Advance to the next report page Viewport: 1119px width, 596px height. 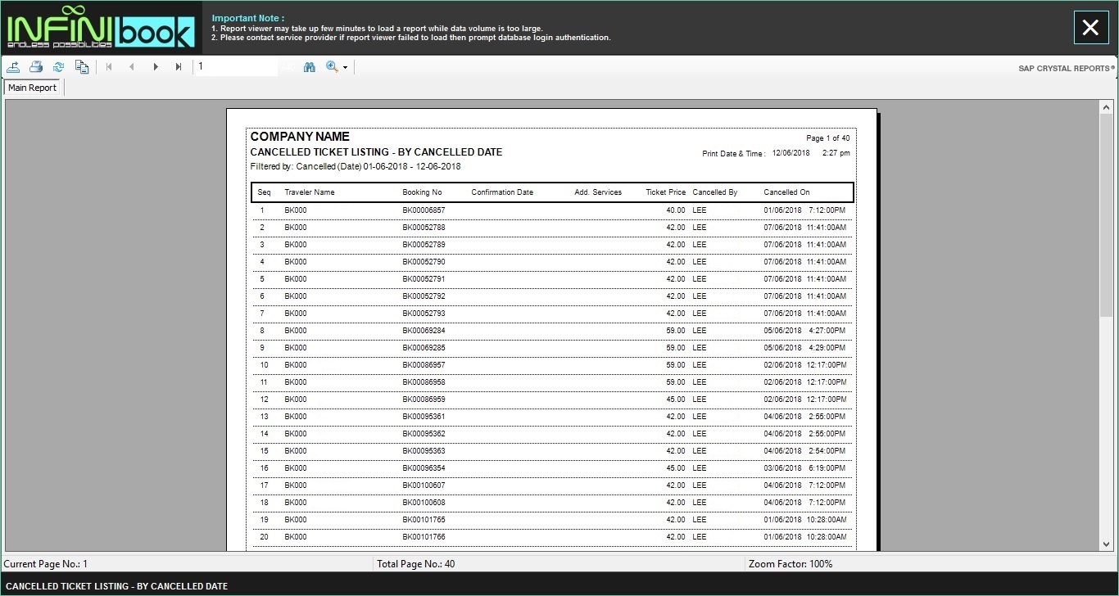pos(156,67)
